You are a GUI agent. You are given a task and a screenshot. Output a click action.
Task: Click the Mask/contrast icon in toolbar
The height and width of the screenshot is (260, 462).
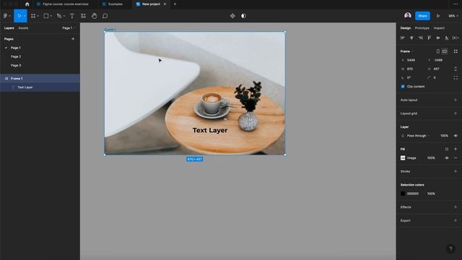tap(243, 16)
